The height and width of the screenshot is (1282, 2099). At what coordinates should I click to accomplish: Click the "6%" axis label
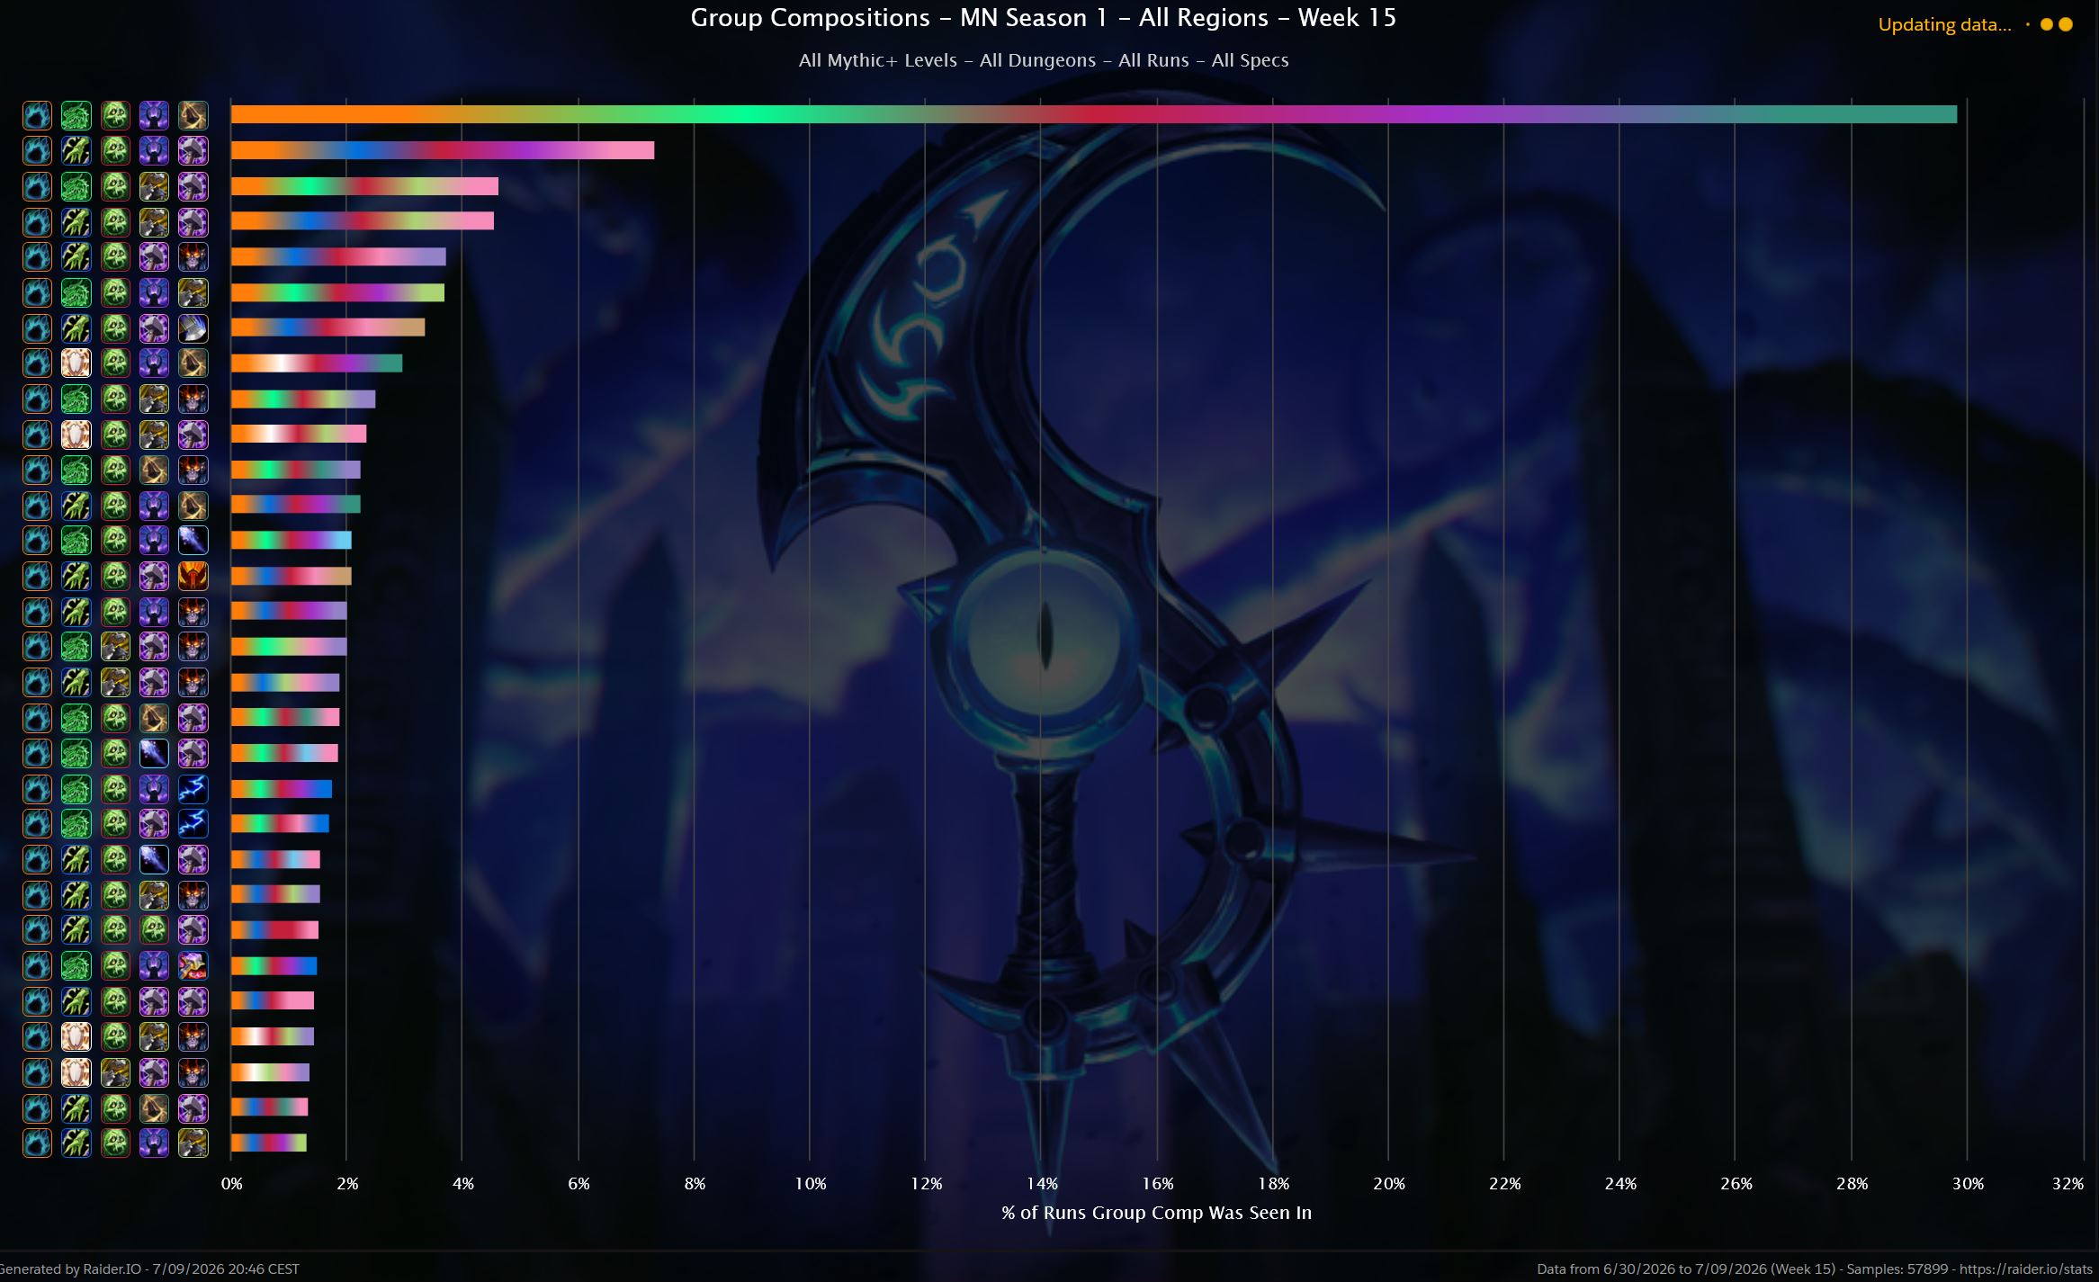(579, 1184)
